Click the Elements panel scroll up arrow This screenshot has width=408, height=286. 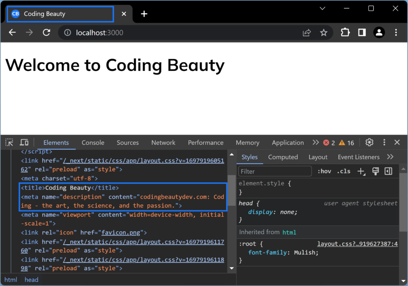tap(231, 155)
